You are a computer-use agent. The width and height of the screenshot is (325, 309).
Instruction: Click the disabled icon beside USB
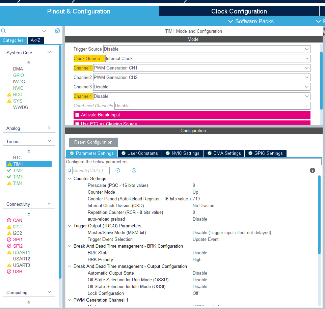pyautogui.click(x=9, y=272)
